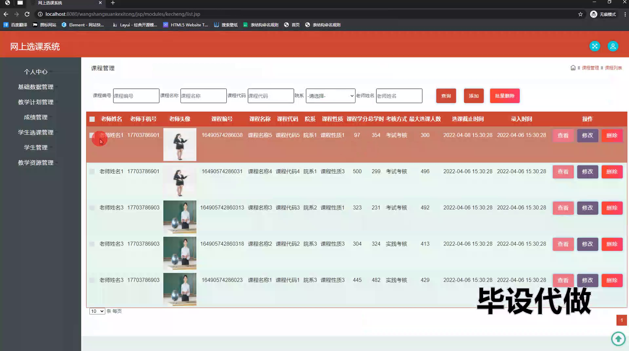This screenshot has width=629, height=351.
Task: Open the incognito mode indicator
Action: coord(603,14)
